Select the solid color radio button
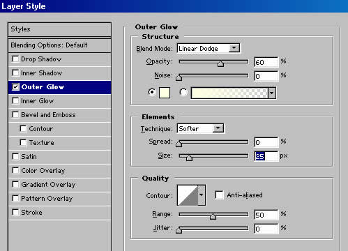The image size is (348, 251). 152,92
